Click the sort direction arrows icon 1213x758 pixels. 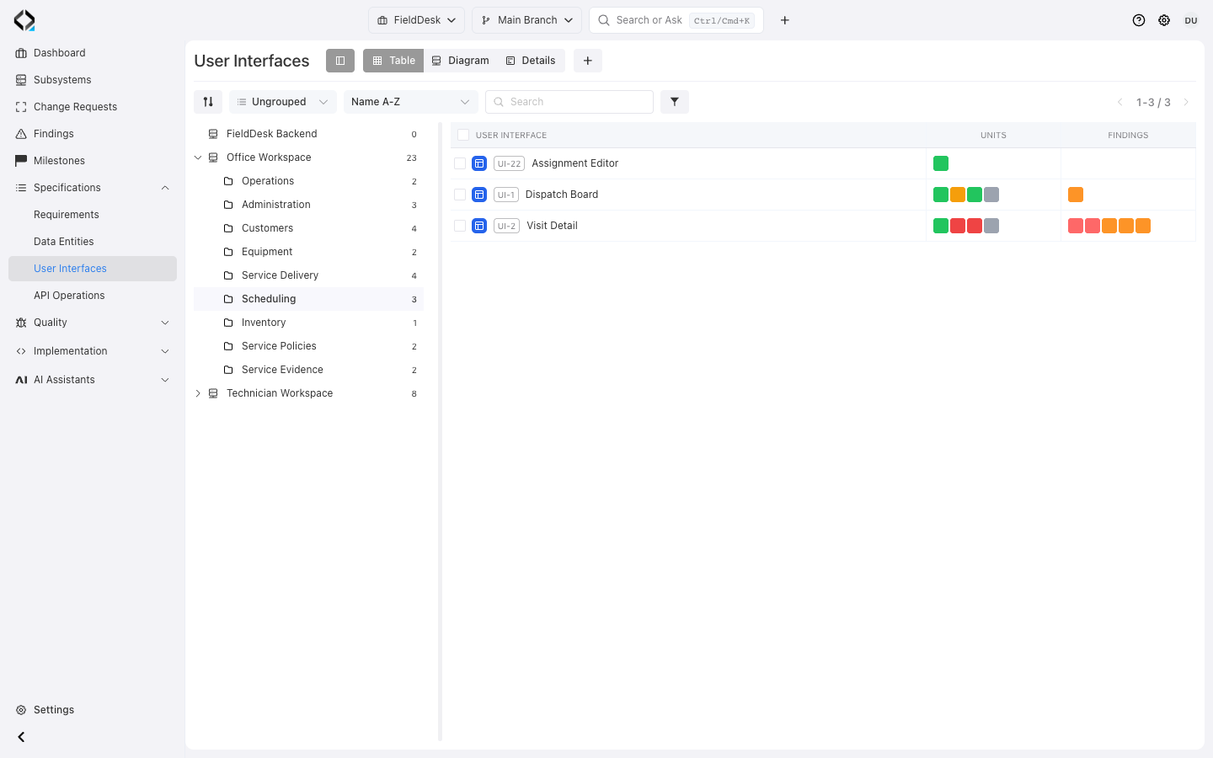pos(208,102)
